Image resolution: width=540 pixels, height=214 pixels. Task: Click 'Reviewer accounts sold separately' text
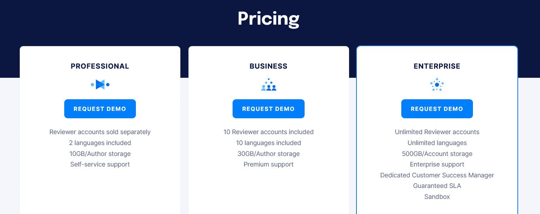(100, 132)
